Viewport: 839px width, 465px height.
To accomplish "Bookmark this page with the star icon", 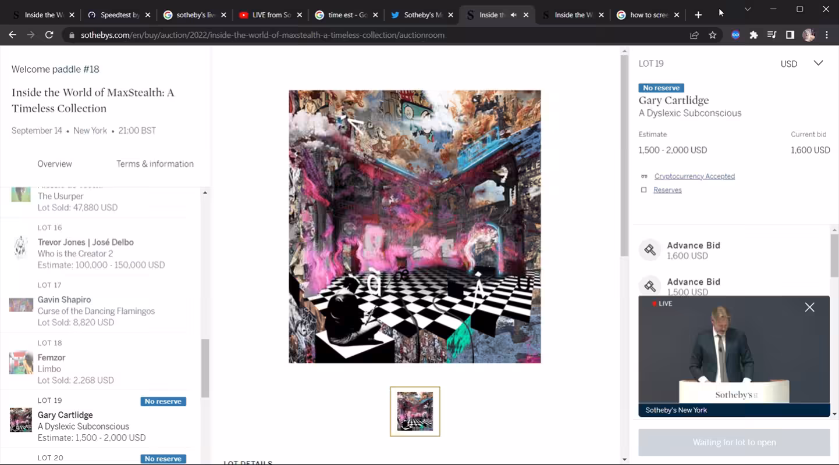I will (x=713, y=35).
